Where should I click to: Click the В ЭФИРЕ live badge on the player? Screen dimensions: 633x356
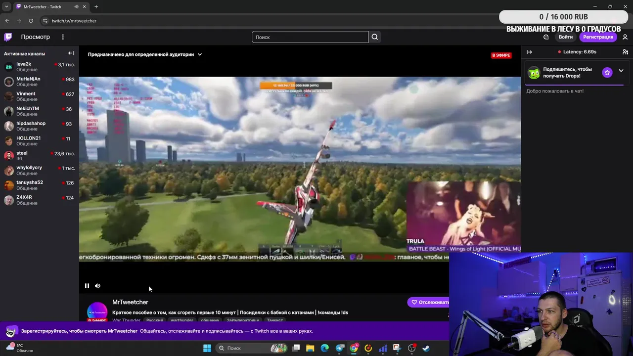pos(501,55)
